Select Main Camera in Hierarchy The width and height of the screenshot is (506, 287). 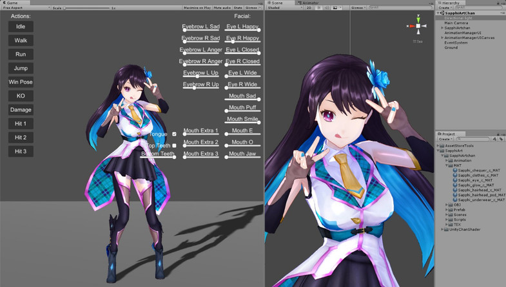(456, 23)
